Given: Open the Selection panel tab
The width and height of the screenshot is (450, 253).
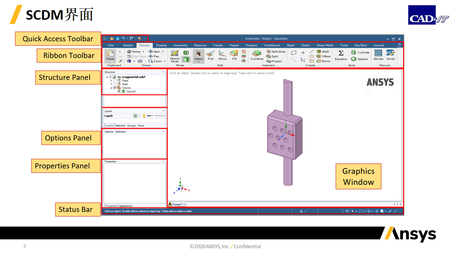Looking at the screenshot, I should [120, 125].
